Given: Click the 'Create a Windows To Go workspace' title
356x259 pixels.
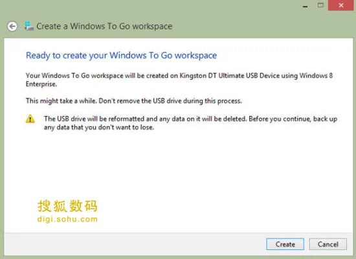Looking at the screenshot, I should (104, 27).
